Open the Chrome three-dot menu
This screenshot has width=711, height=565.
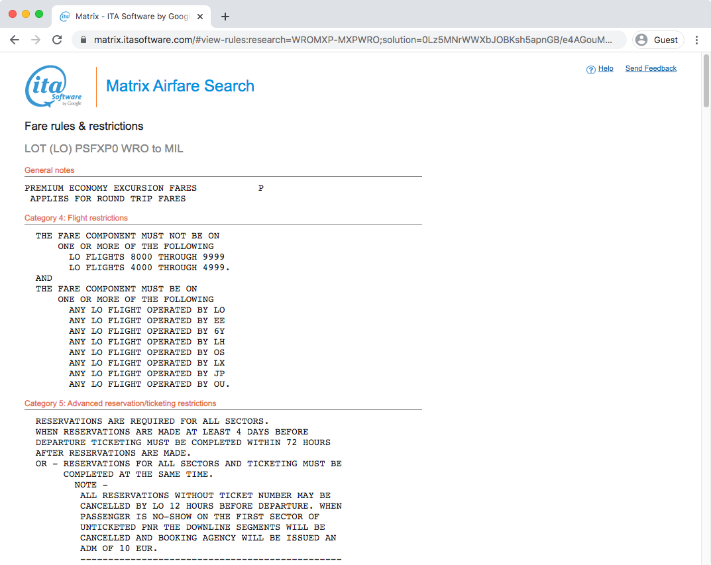696,40
